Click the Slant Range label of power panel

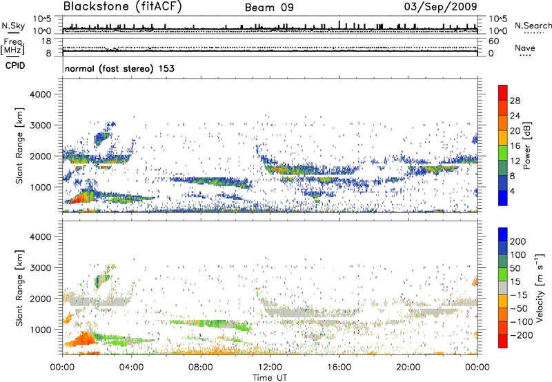[19, 145]
